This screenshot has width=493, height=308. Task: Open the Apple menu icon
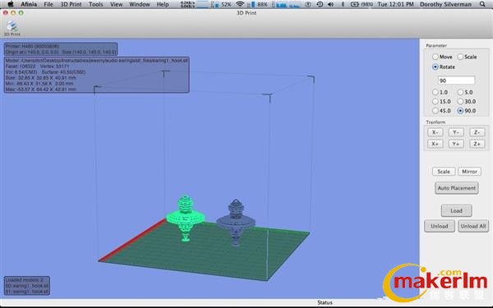pos(11,4)
